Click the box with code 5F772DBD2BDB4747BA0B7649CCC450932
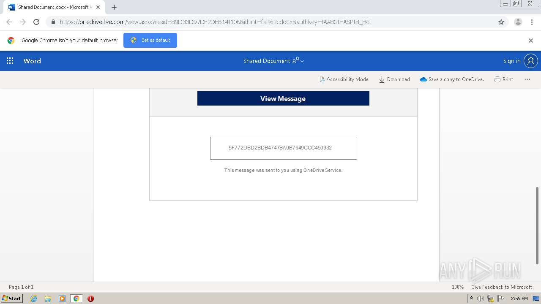Viewport: 541px width, 304px height. tap(284, 148)
